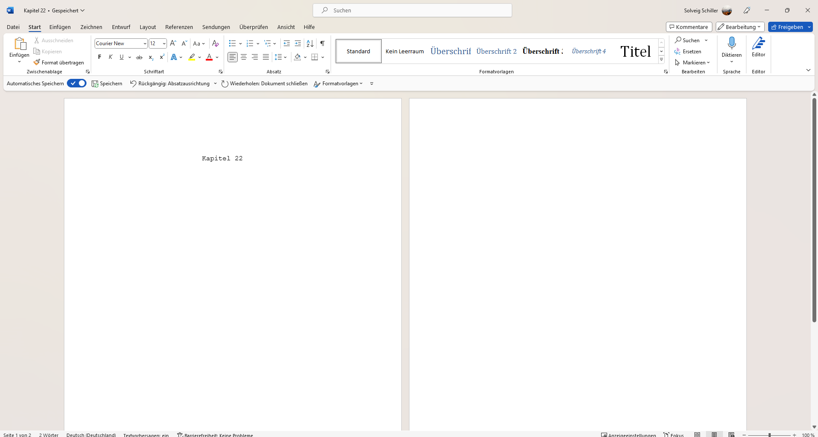Toggle paragraph marks display
Image resolution: width=818 pixels, height=437 pixels.
click(323, 43)
